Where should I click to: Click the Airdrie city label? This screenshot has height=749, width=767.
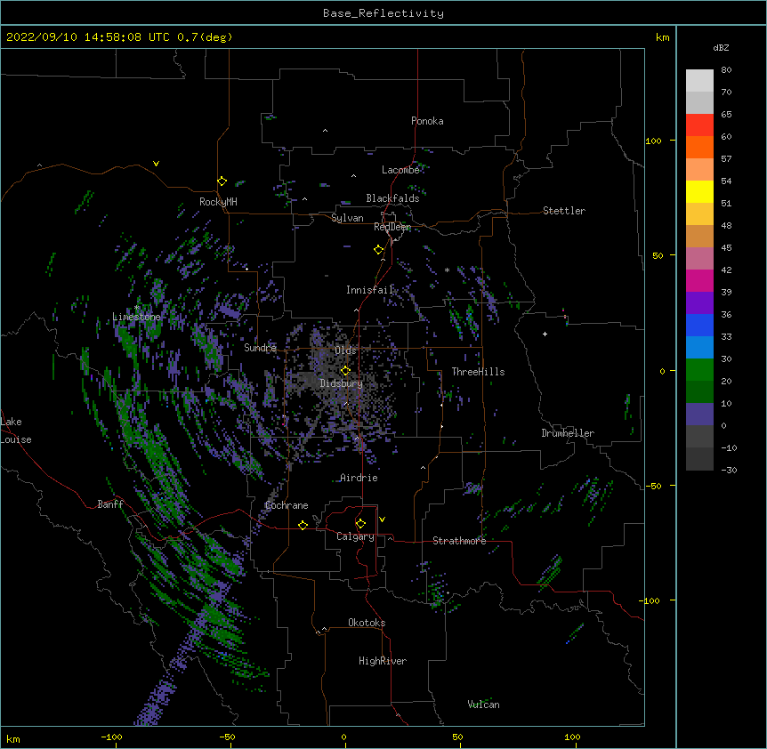pyautogui.click(x=359, y=478)
